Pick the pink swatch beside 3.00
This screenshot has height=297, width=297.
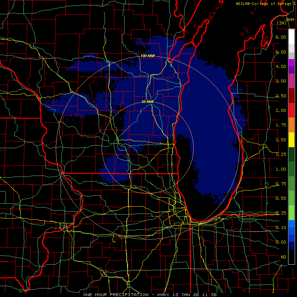[x=291, y=81]
